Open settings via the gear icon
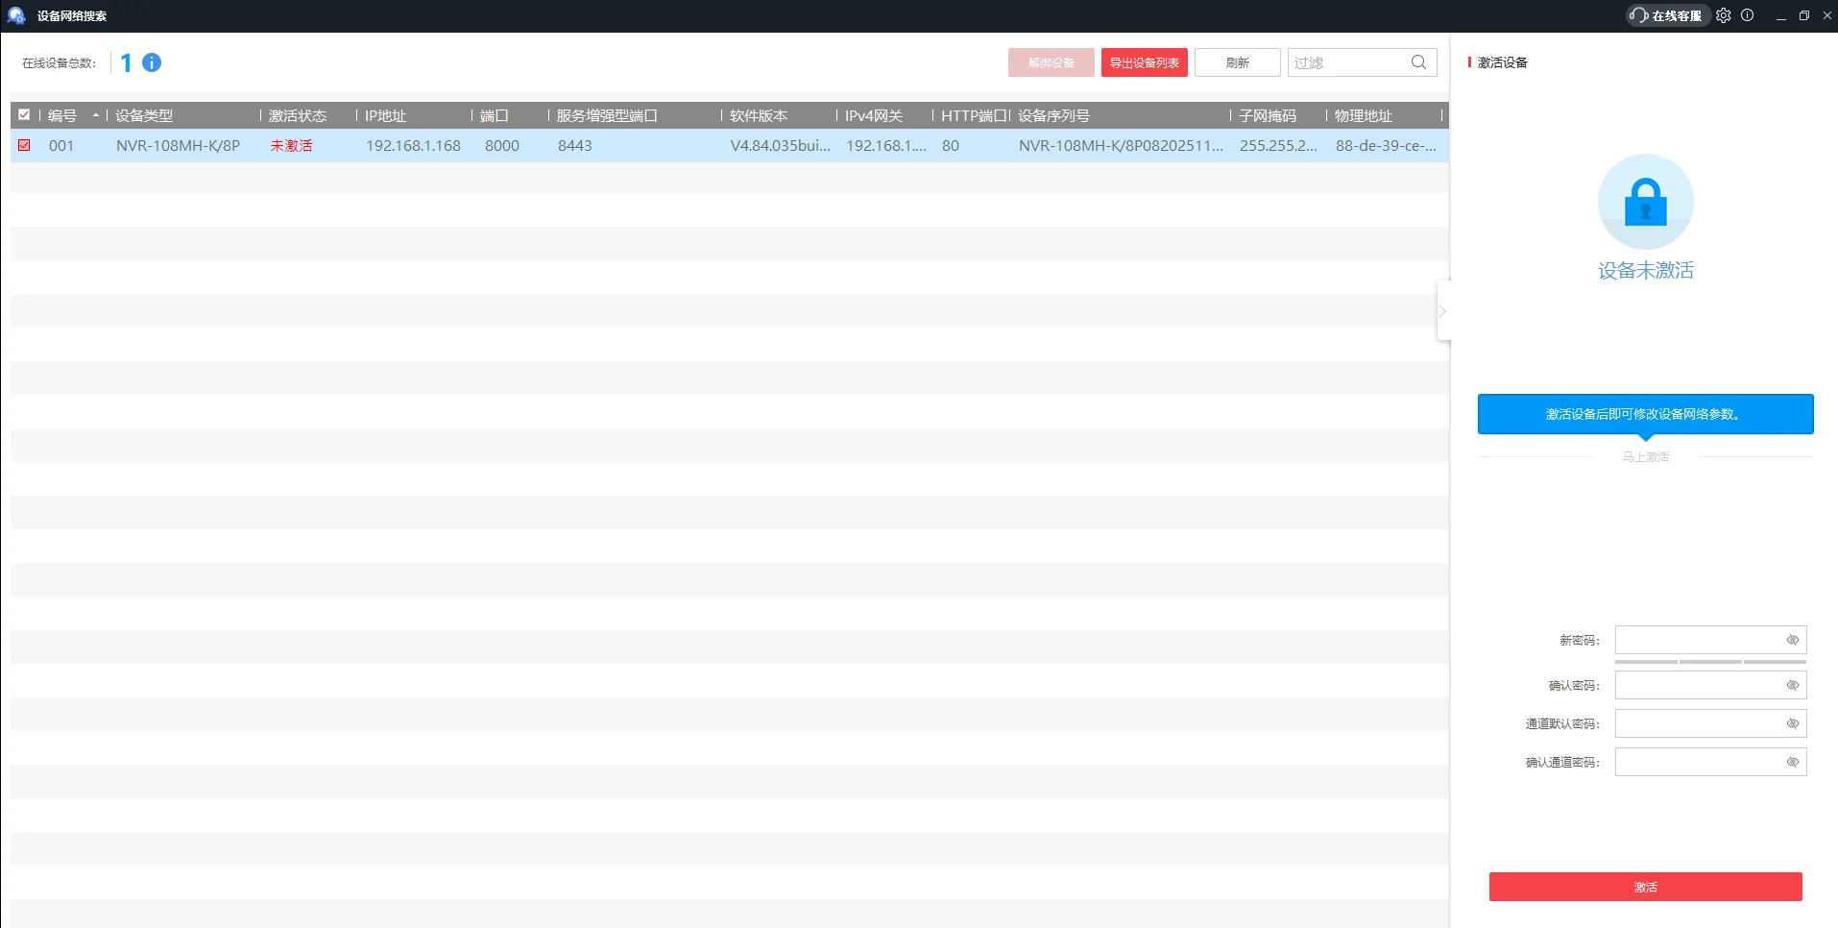This screenshot has height=928, width=1838. pos(1724,15)
